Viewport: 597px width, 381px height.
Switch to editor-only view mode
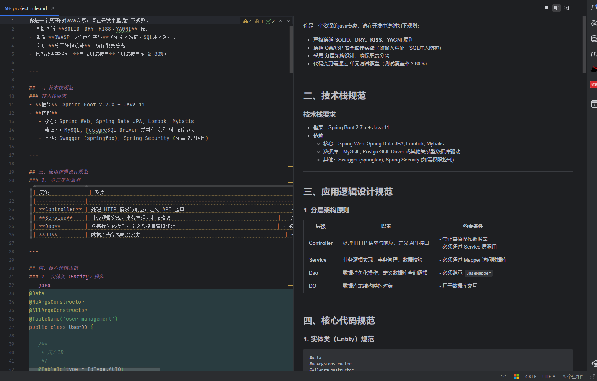click(546, 8)
